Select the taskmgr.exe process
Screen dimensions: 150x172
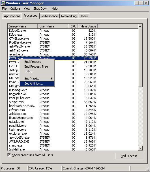tap(53, 130)
